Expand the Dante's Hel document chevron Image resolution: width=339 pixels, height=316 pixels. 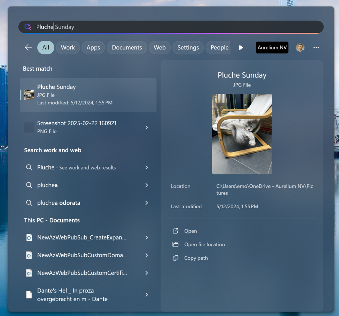pos(147,294)
